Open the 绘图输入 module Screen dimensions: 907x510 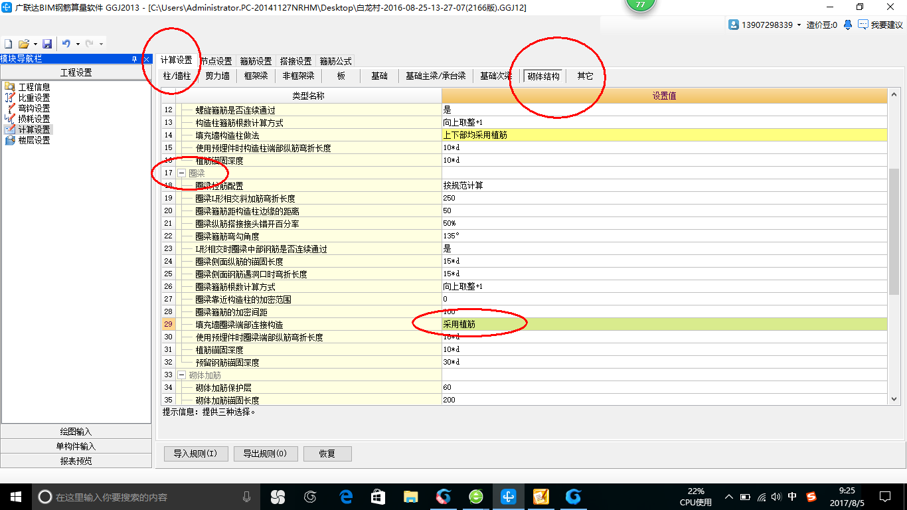(x=76, y=432)
